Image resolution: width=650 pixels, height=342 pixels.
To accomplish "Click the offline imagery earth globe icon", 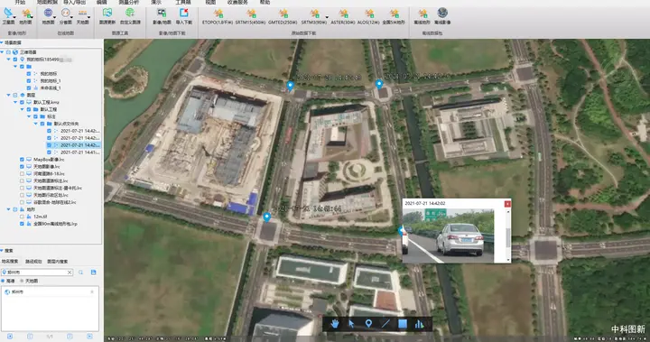I will point(442,14).
